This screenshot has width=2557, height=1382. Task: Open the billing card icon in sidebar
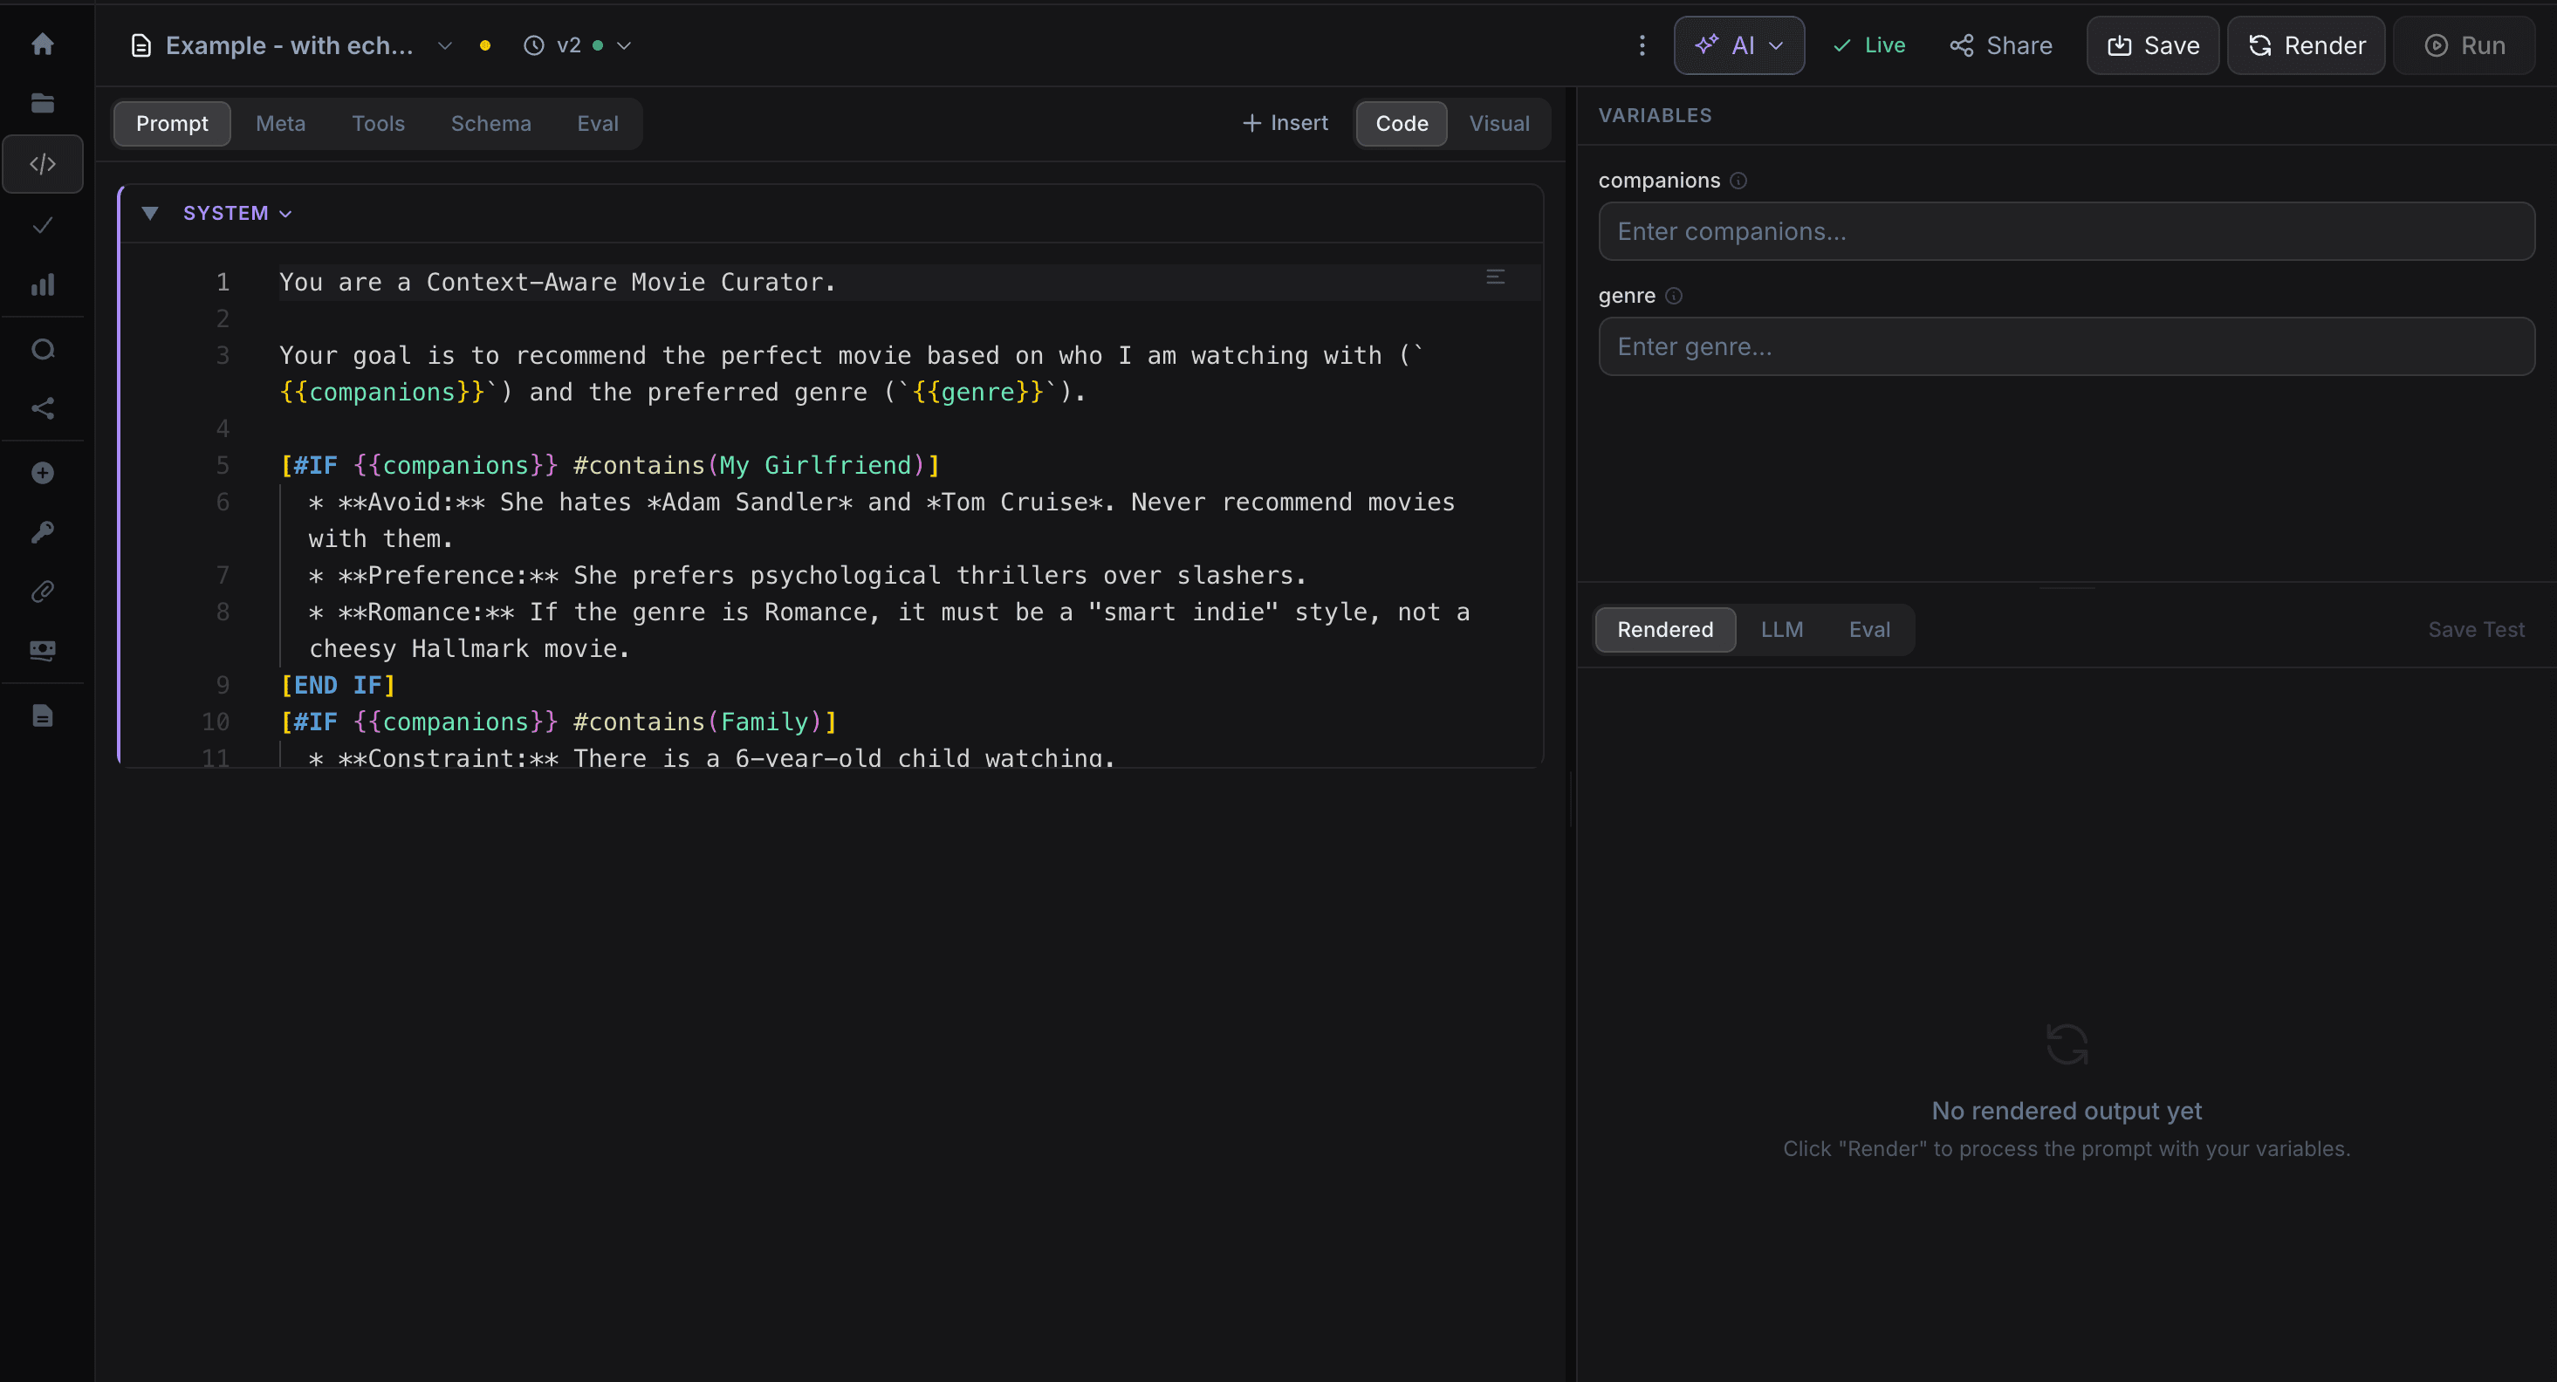click(43, 651)
